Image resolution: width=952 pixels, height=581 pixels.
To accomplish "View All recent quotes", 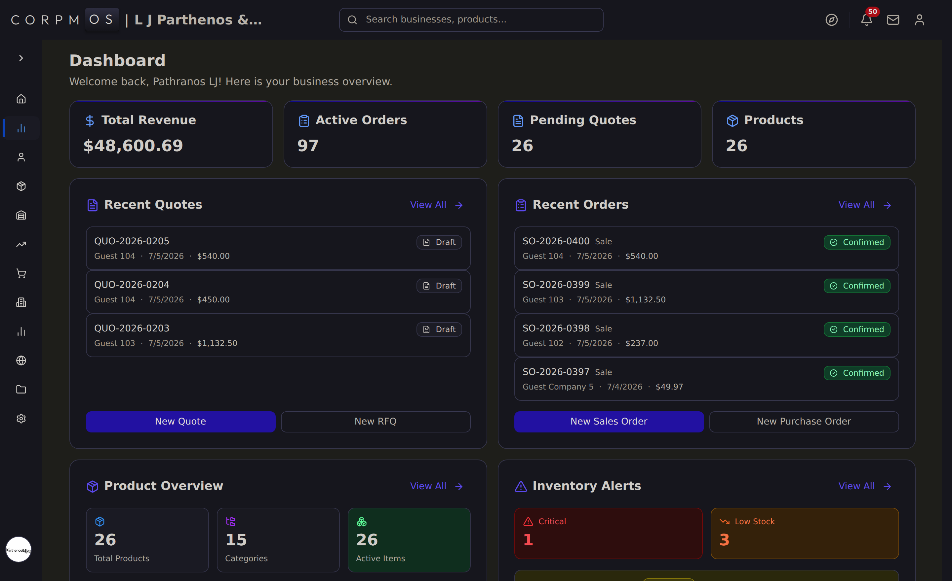I will click(x=436, y=205).
